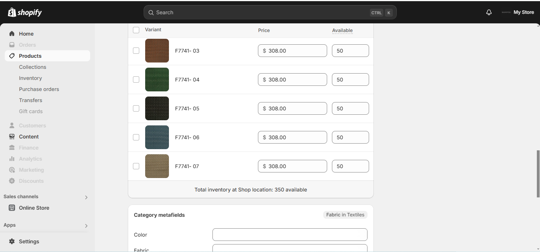
Task: Open the F7741- 07 tan fabric thumbnail
Action: 157,166
